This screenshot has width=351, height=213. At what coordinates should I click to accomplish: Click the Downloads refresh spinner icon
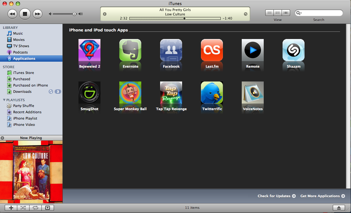(51, 92)
